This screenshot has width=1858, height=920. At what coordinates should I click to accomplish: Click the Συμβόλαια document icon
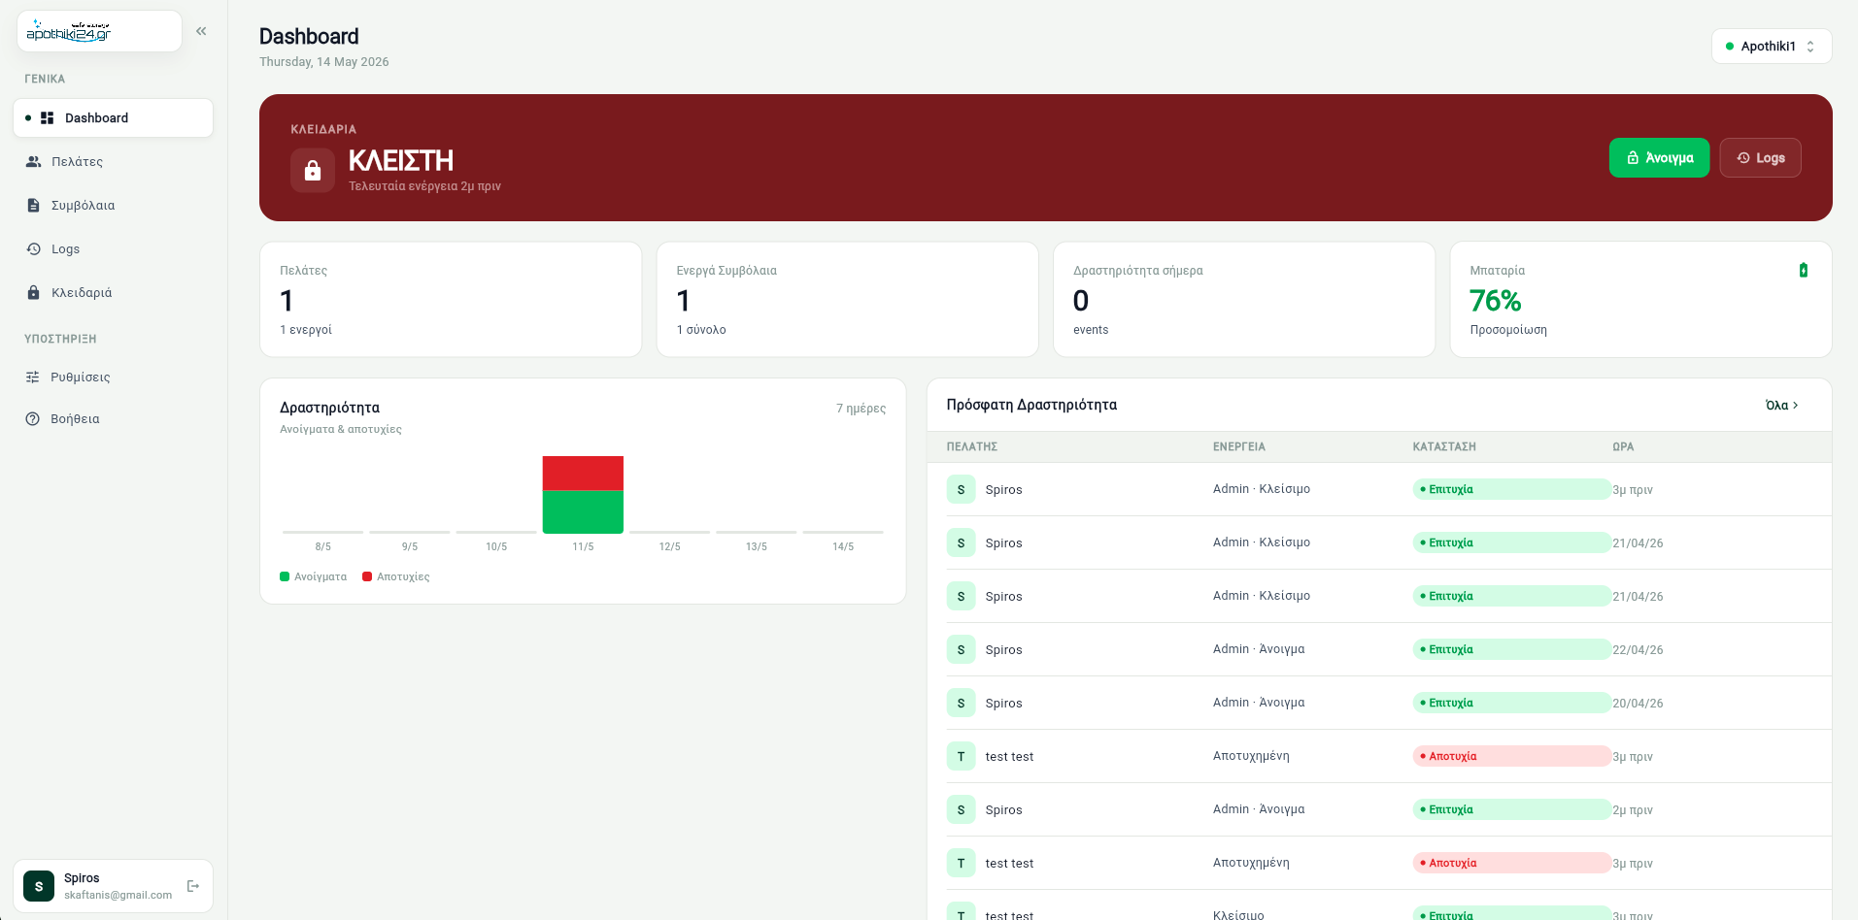click(x=33, y=206)
